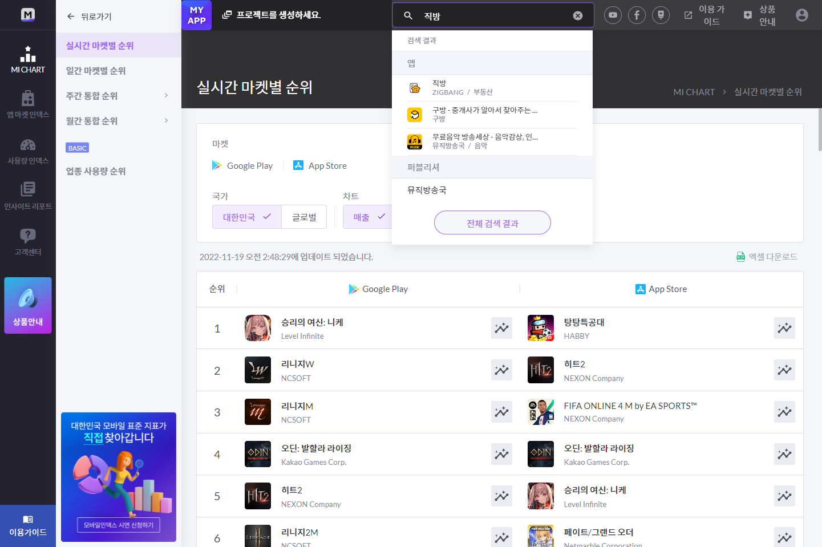Open trend chart for App Store 승리의 여신: 니케
Screen dimensions: 822x547
point(784,496)
